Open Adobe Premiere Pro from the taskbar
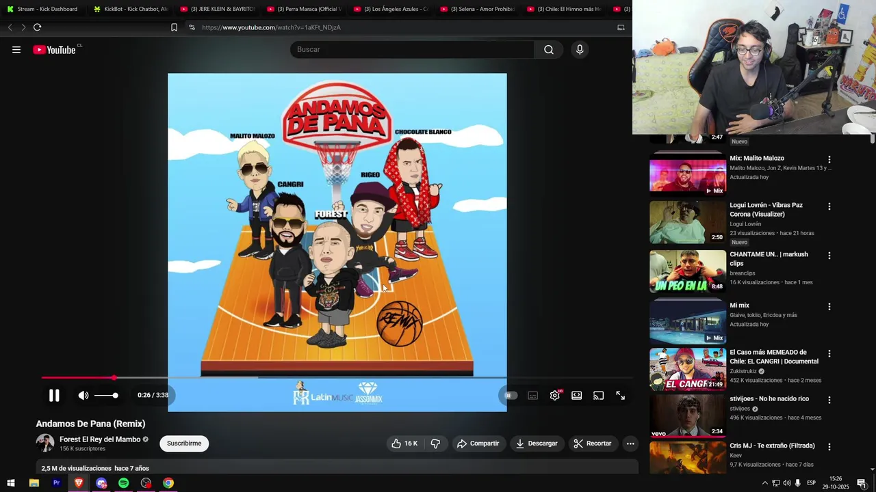 (56, 483)
